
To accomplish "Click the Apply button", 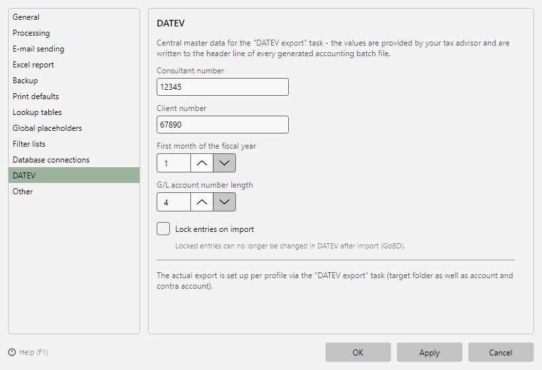I will pyautogui.click(x=430, y=352).
